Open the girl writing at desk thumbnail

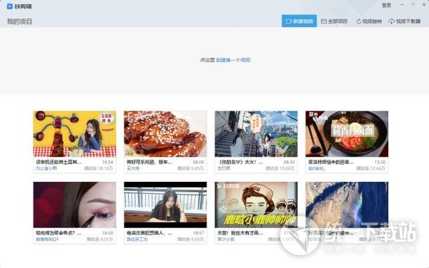[165, 205]
